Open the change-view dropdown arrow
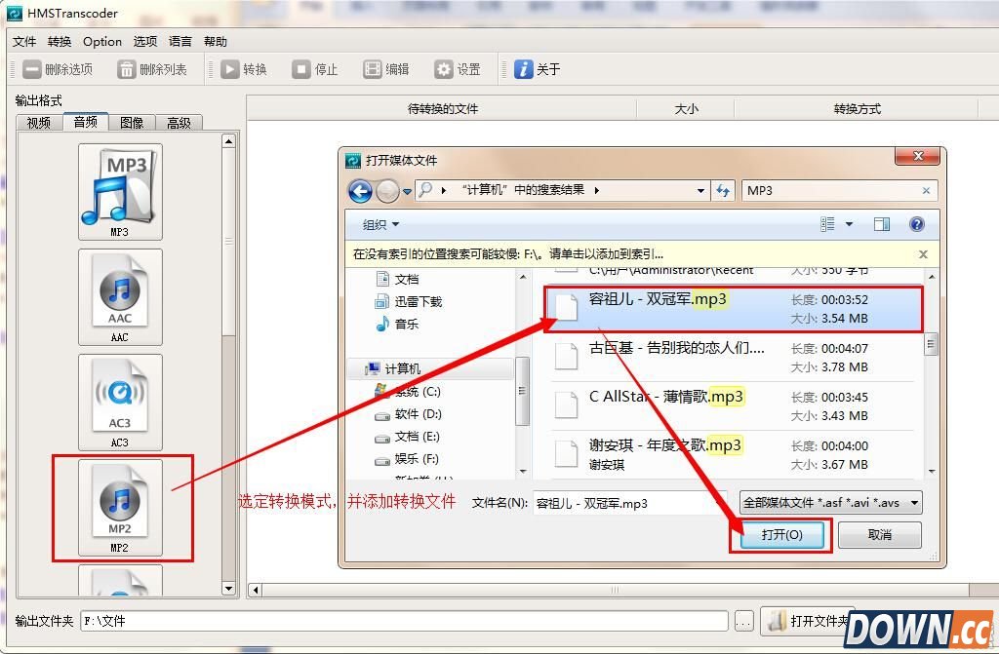Viewport: 999px width, 654px height. click(847, 224)
